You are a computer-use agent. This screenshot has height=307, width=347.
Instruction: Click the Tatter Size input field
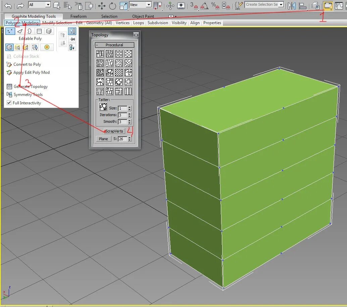point(122,108)
